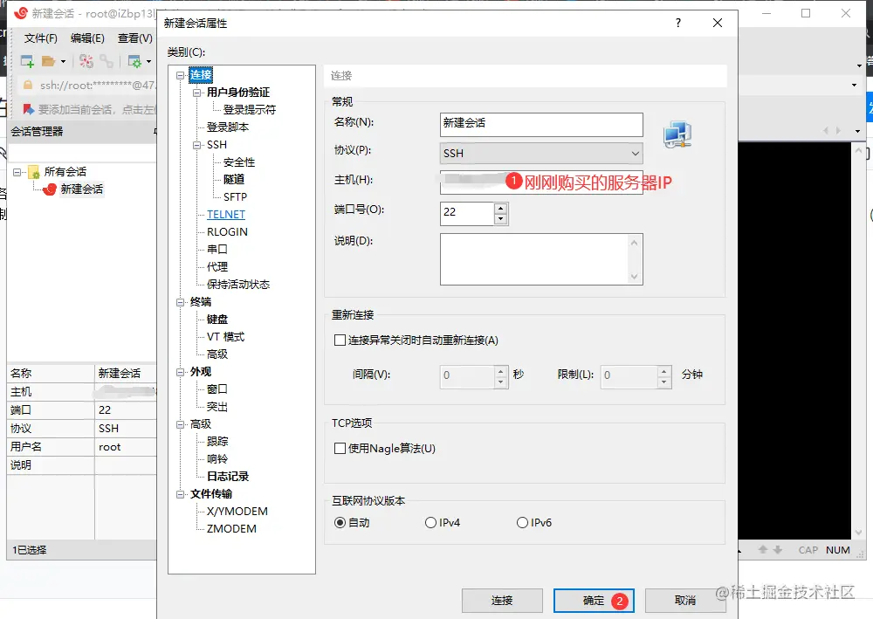The image size is (873, 619).
Task: Collapse the 外观 tree node
Action: click(180, 372)
